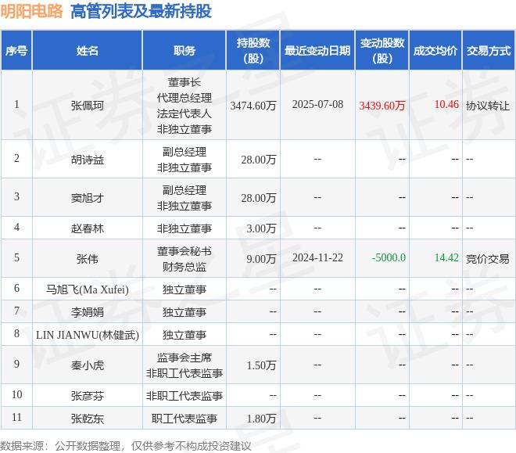This screenshot has height=453, width=516.
Task: Click the 成交均价 column header
Action: (435, 51)
